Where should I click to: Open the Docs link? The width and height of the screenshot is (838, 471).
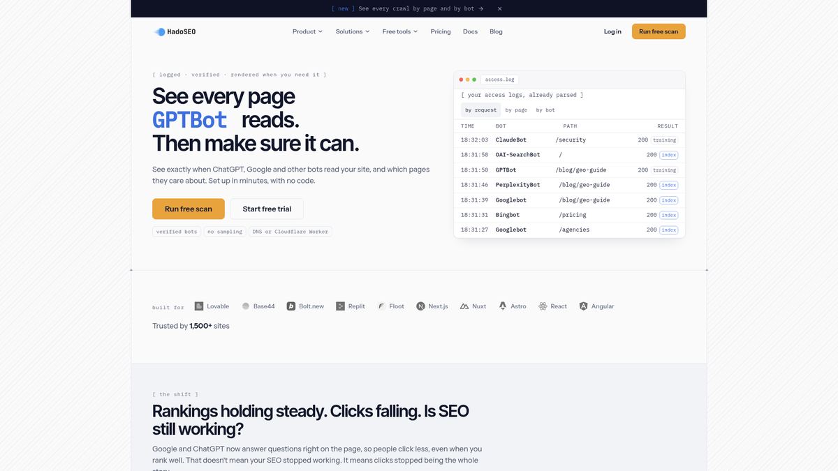(470, 31)
